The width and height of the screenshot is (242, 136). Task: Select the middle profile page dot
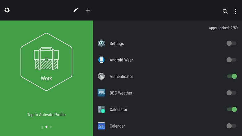tap(46, 127)
